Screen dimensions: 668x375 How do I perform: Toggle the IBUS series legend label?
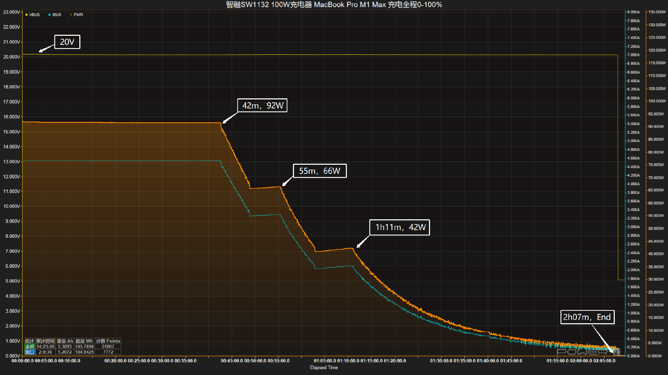click(57, 15)
